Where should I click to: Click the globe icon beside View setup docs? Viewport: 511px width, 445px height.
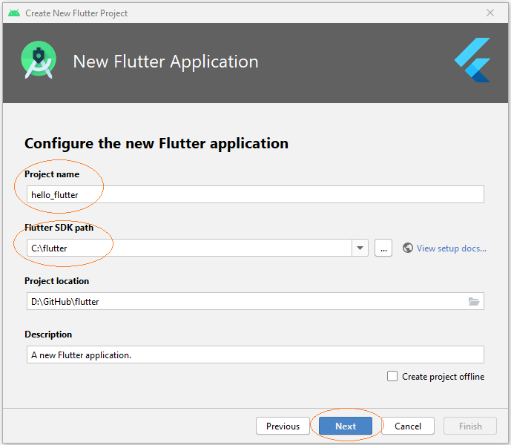[408, 248]
